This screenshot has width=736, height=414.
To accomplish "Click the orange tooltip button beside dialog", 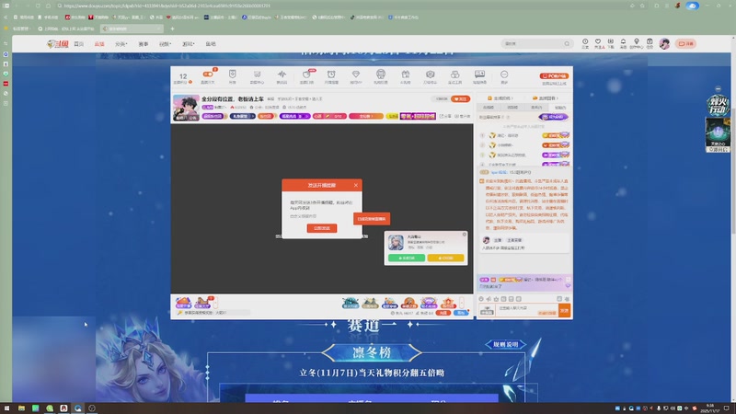I will coord(372,219).
